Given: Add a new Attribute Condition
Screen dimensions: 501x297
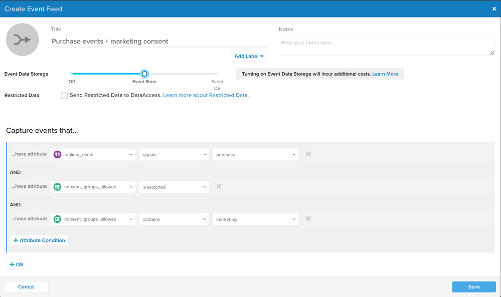Looking at the screenshot, I should point(39,240).
